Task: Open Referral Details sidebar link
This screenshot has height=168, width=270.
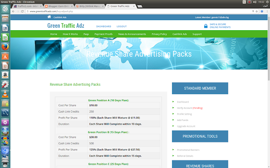Action: [185, 156]
